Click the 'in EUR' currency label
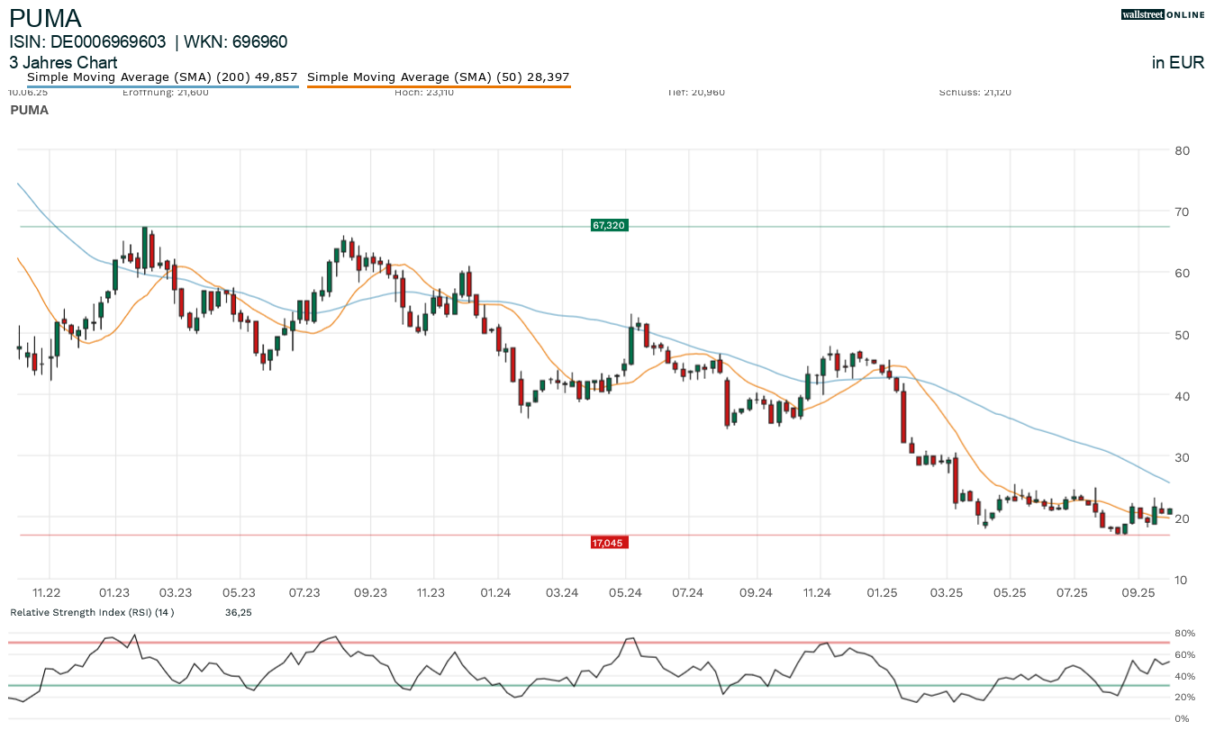This screenshot has width=1215, height=748. click(x=1177, y=63)
